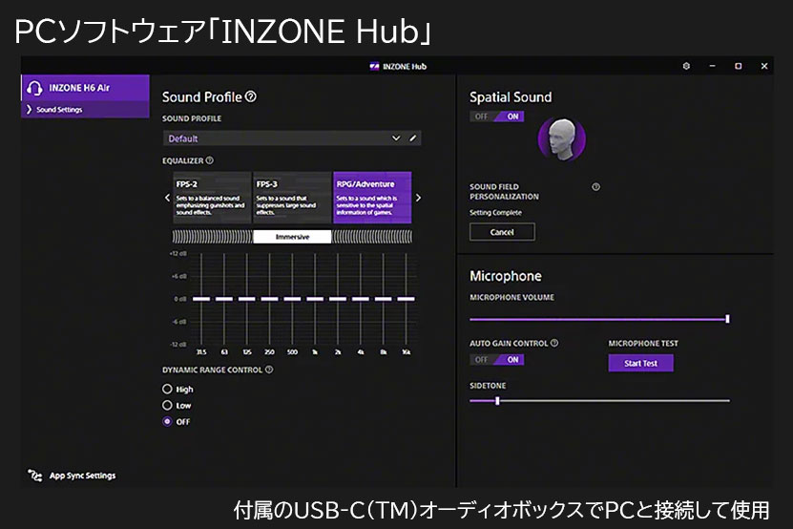The width and height of the screenshot is (793, 529).
Task: Click Start Test for microphone
Action: coord(640,363)
